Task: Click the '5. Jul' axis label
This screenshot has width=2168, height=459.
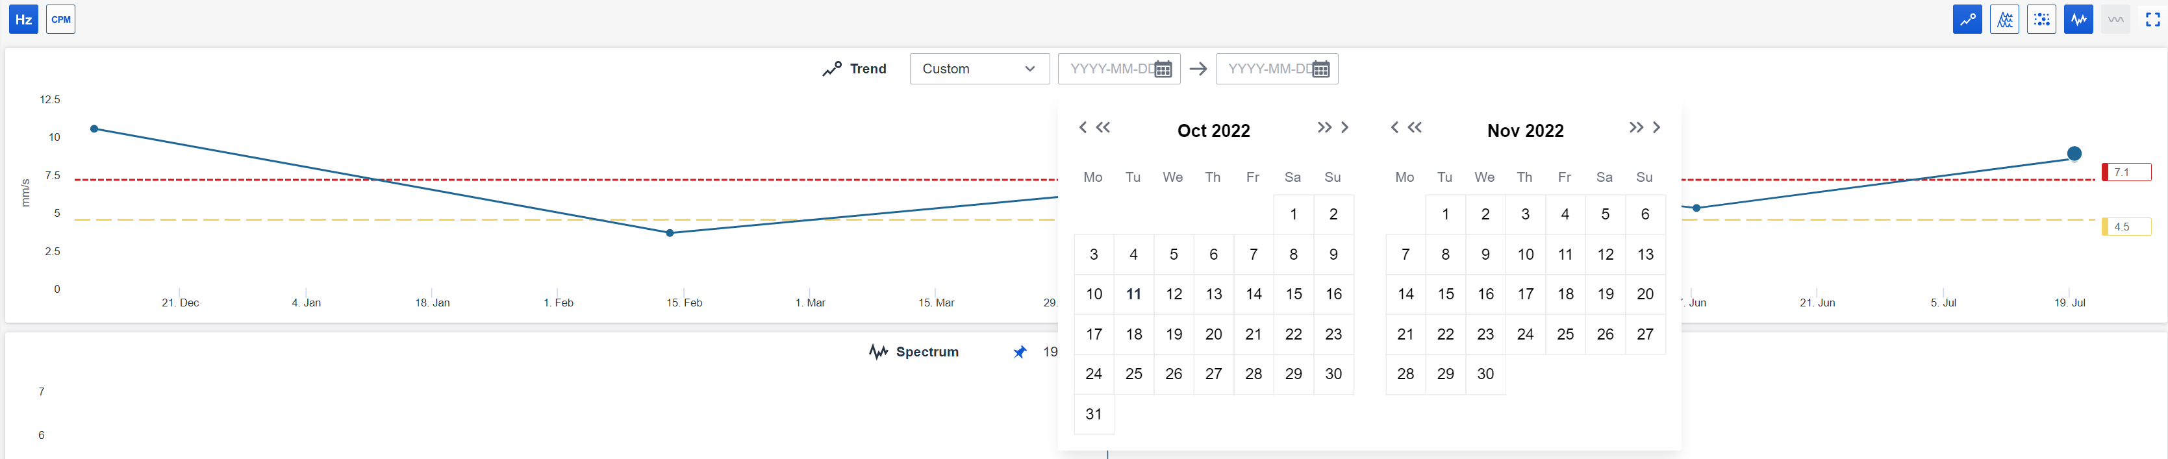Action: 1943,303
